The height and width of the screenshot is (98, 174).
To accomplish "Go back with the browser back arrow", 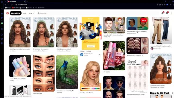I will coord(5,5).
